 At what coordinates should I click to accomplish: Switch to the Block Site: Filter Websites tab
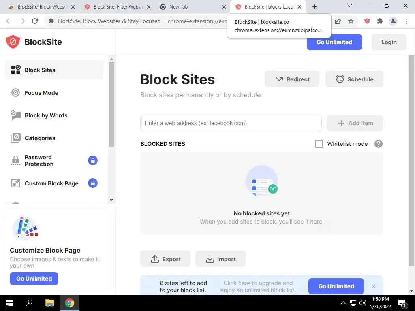click(x=118, y=7)
